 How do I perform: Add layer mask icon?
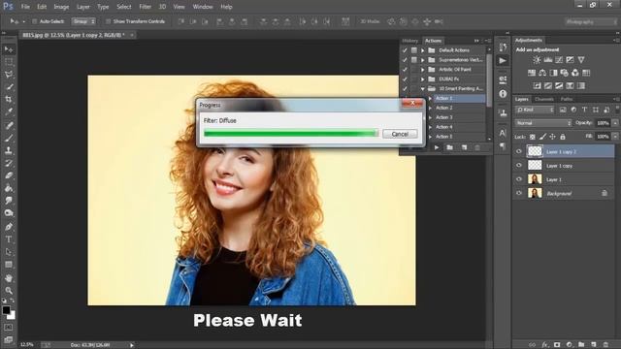(557, 345)
